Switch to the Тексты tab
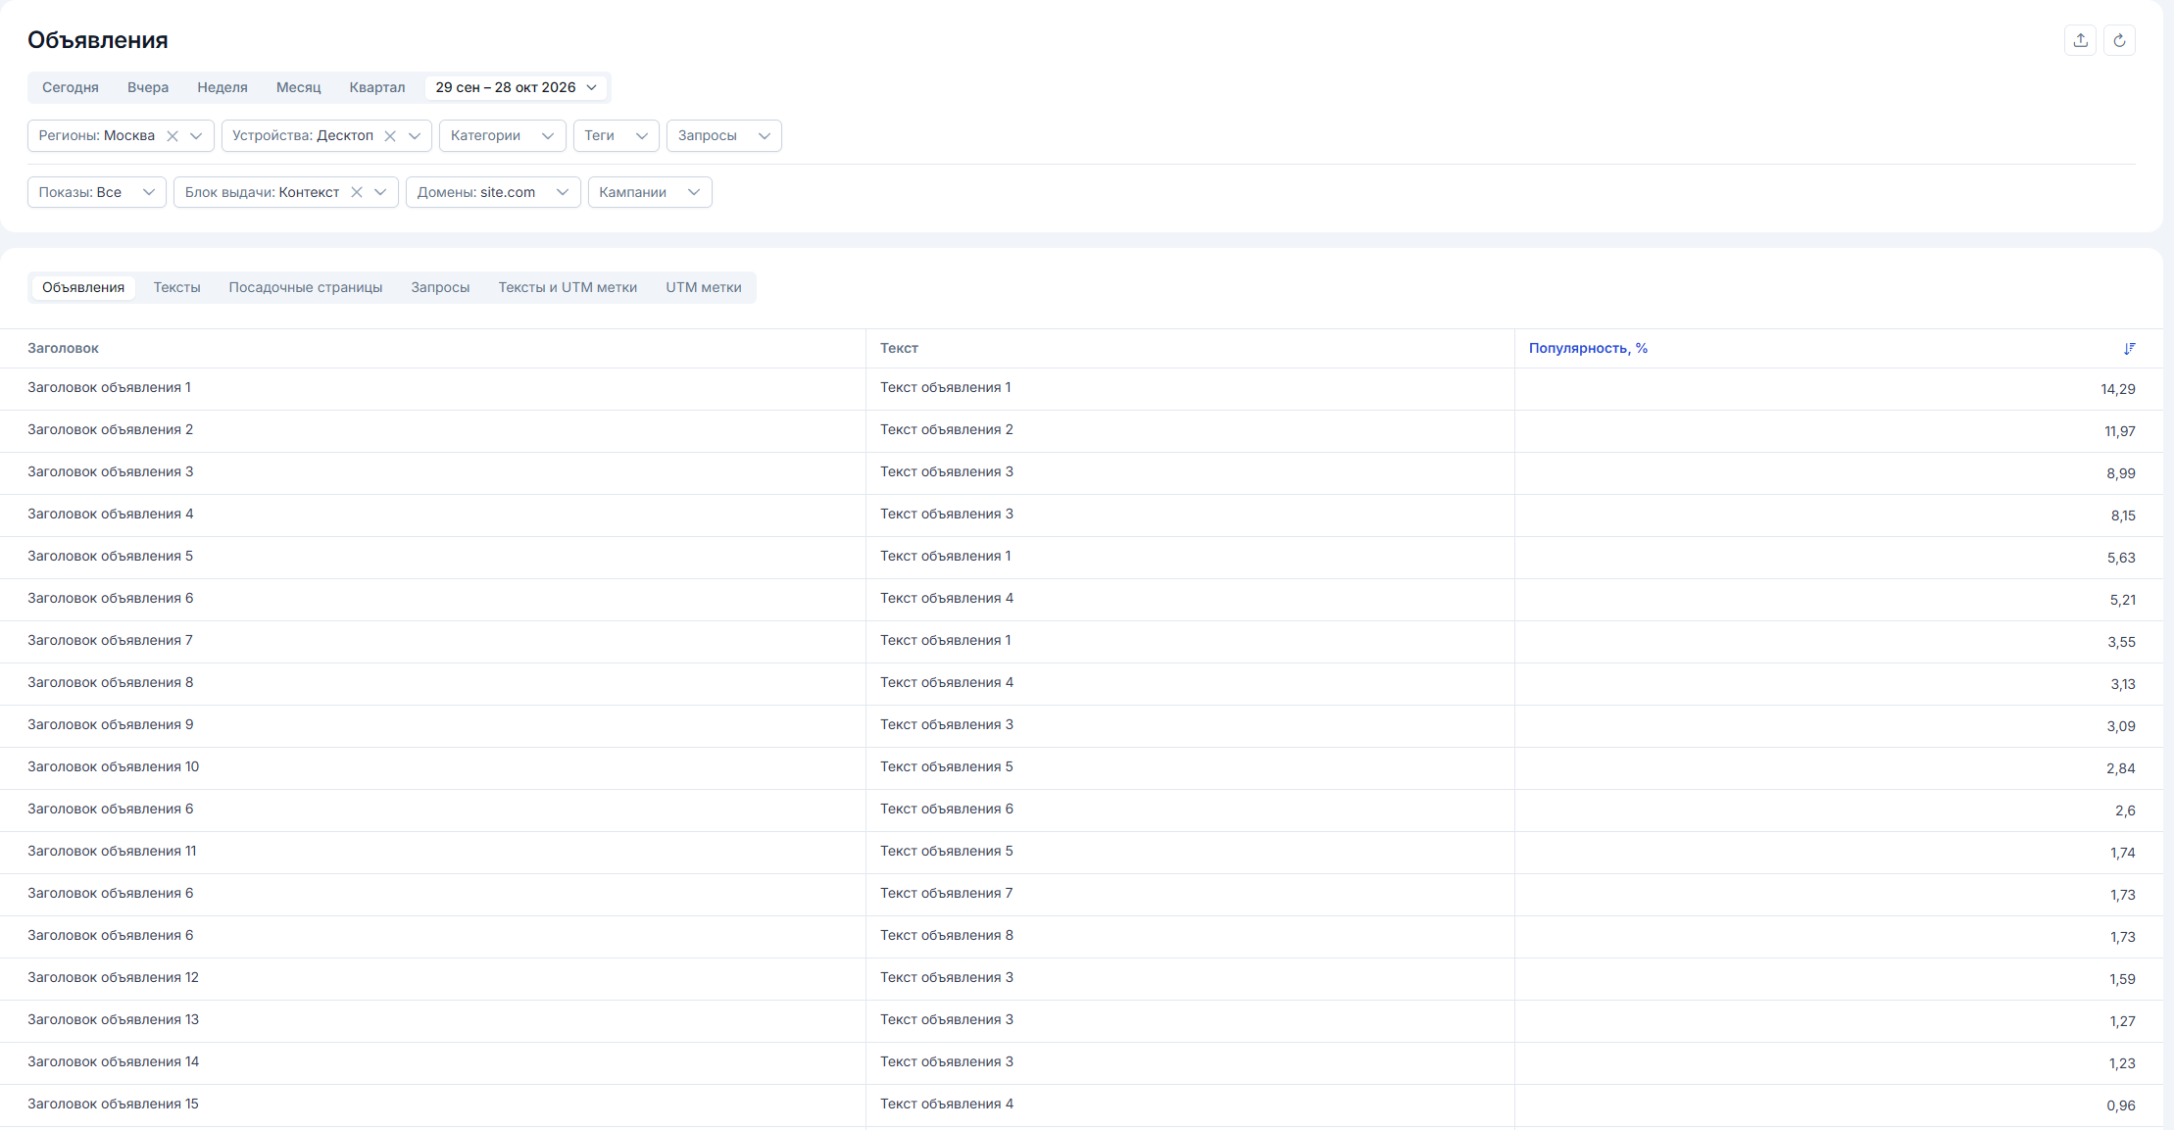Image resolution: width=2174 pixels, height=1130 pixels. [176, 287]
